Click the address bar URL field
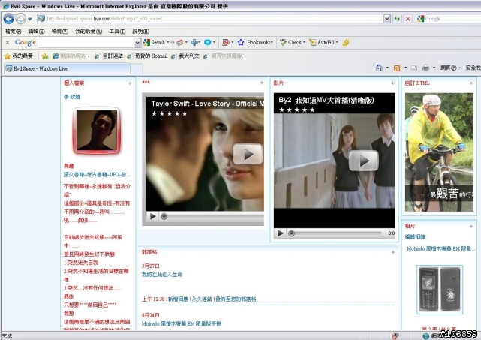Screen dimensions: 481x340 pos(210,19)
